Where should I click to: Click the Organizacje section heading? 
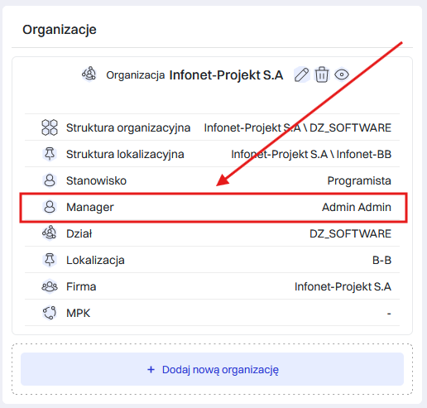[60, 30]
